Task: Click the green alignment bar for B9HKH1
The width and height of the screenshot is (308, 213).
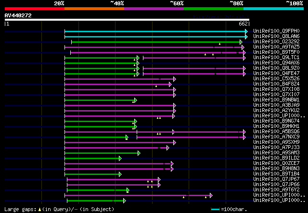Action: coord(100,127)
